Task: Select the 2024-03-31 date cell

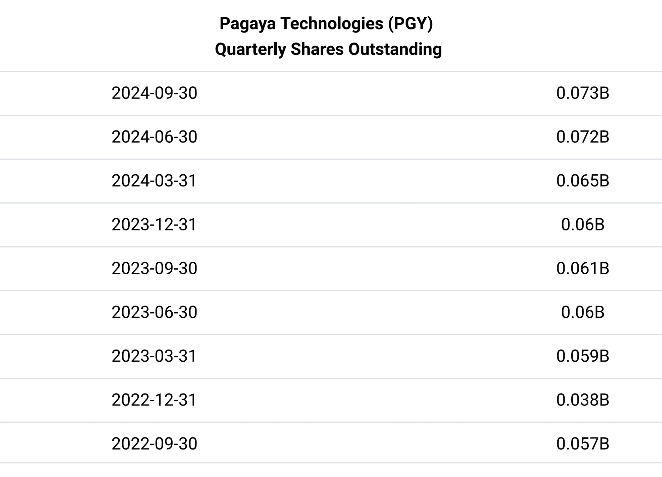Action: [154, 181]
